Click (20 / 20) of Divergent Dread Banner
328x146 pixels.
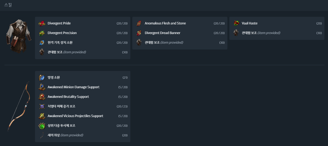(219, 33)
